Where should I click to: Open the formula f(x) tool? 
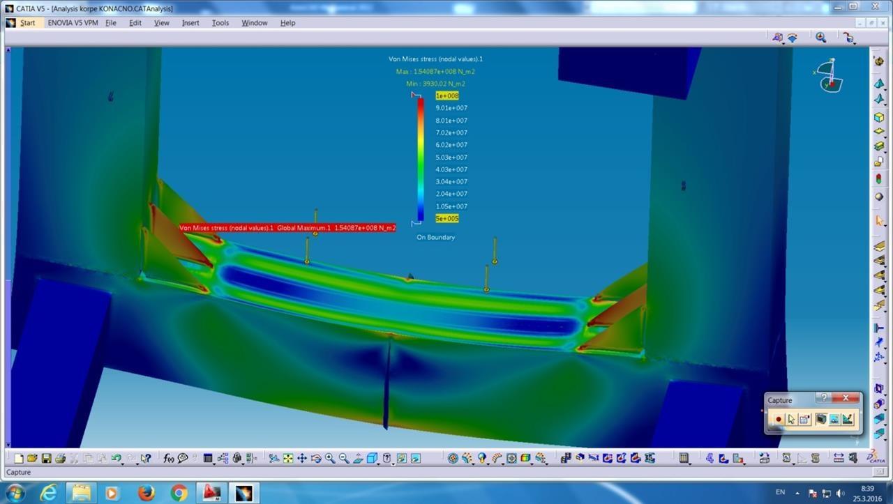coord(169,458)
